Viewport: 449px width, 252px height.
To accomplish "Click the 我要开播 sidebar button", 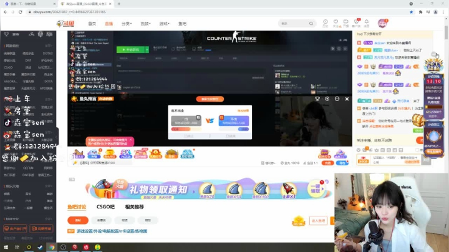I will tap(42, 228).
